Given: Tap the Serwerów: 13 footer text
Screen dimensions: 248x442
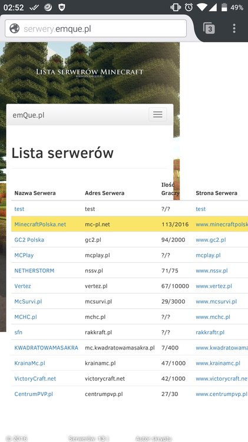Looking at the screenshot, I should [87, 438].
